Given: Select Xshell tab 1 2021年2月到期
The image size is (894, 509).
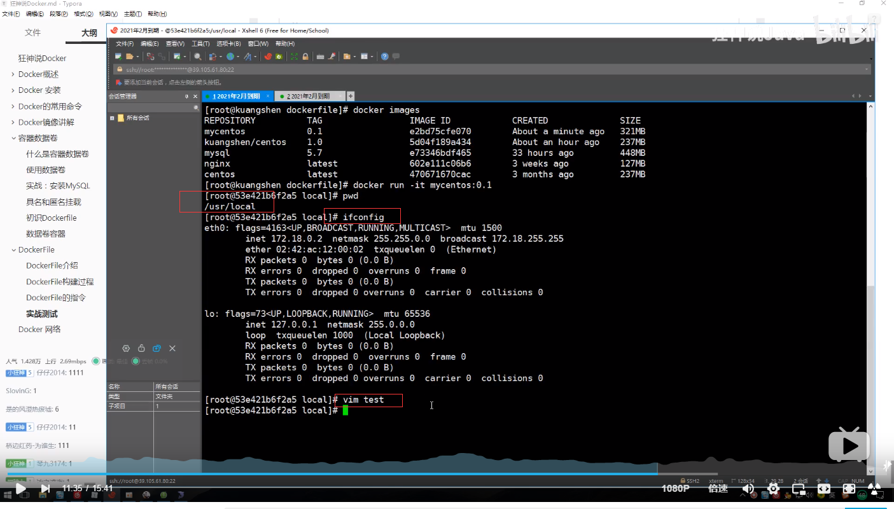Looking at the screenshot, I should tap(237, 96).
